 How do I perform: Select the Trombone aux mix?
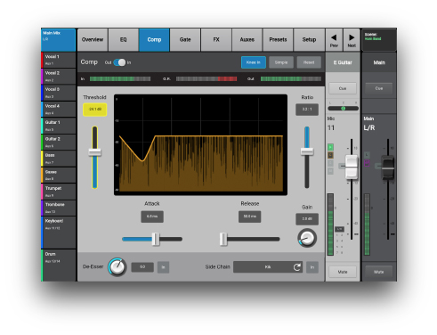(59, 208)
